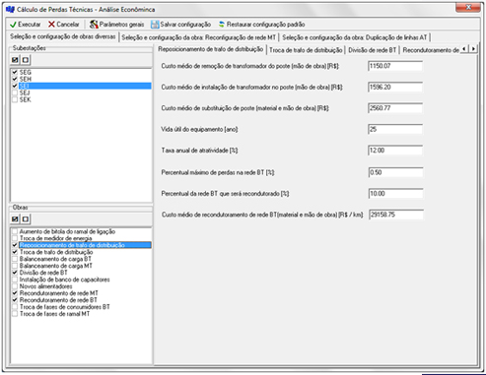Image resolution: width=486 pixels, height=375 pixels.
Task: Enable the SEK substation checkbox
Action: (15, 99)
